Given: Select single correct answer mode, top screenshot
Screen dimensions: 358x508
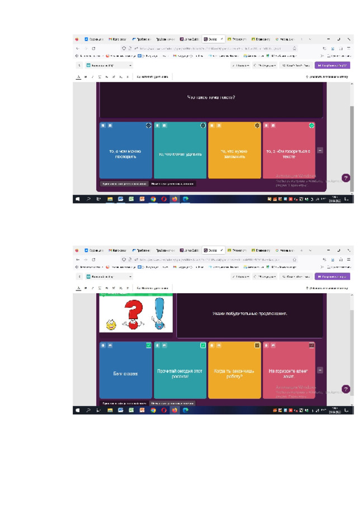Looking at the screenshot, I should point(124,184).
